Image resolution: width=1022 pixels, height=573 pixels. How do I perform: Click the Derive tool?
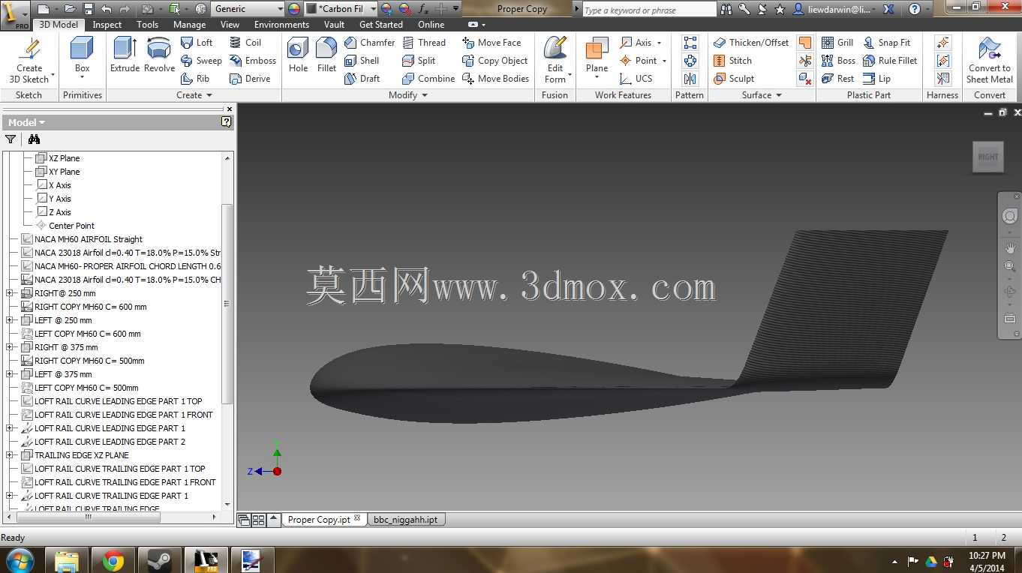(x=250, y=79)
